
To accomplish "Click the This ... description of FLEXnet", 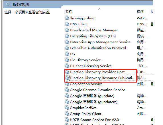I will click(142, 66).
